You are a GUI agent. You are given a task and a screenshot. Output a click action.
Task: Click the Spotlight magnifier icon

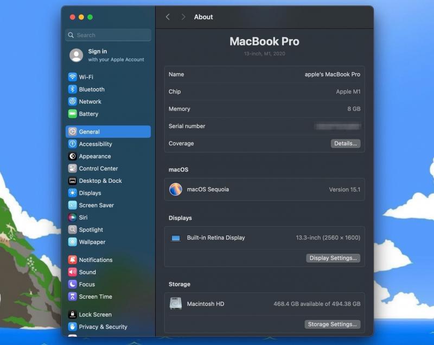click(x=73, y=229)
